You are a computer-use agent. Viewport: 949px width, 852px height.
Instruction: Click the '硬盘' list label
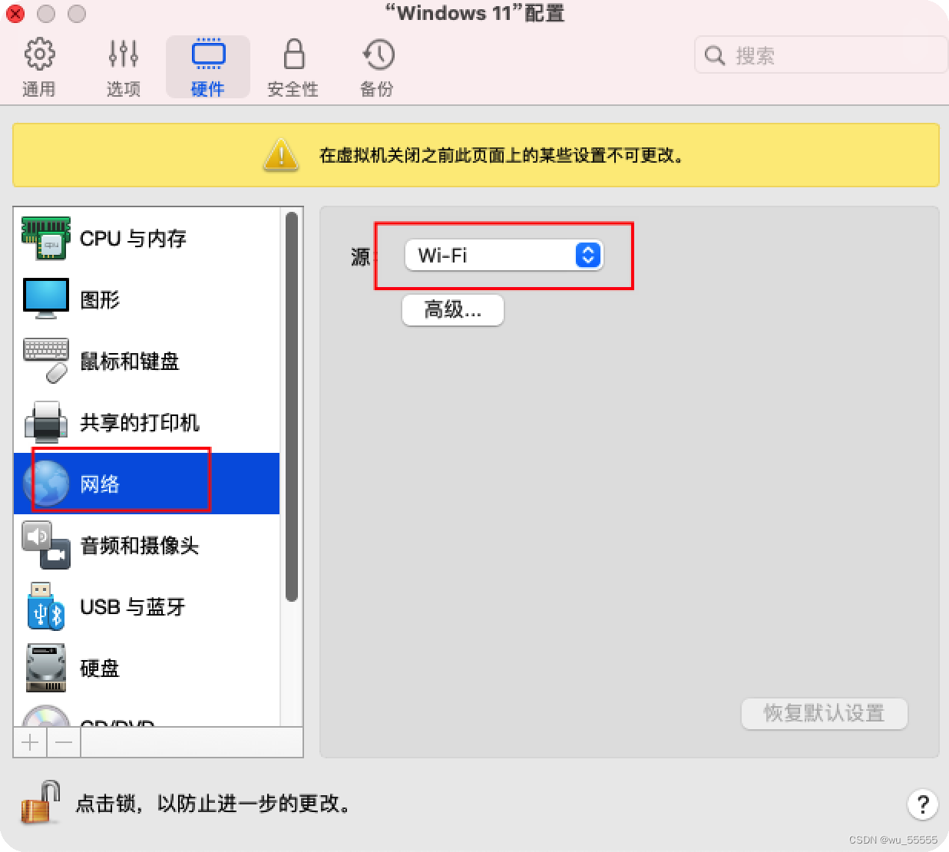pos(100,668)
